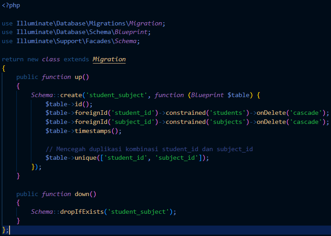
Task: Click 'student_subject' string in Schema::create
Action: pos(116,95)
